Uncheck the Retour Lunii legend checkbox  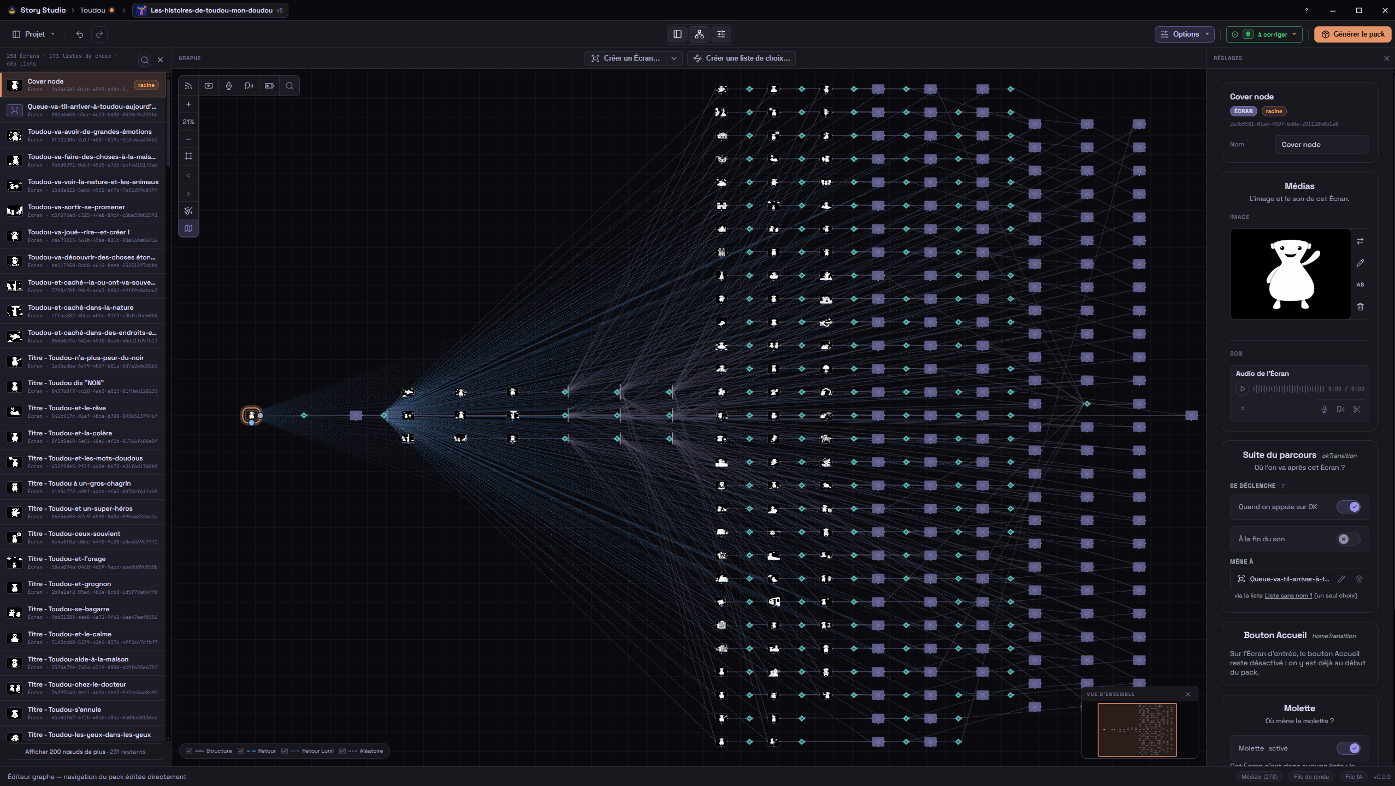click(x=285, y=751)
